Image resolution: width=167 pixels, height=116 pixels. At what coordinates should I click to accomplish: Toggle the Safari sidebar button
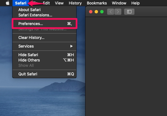click(129, 12)
